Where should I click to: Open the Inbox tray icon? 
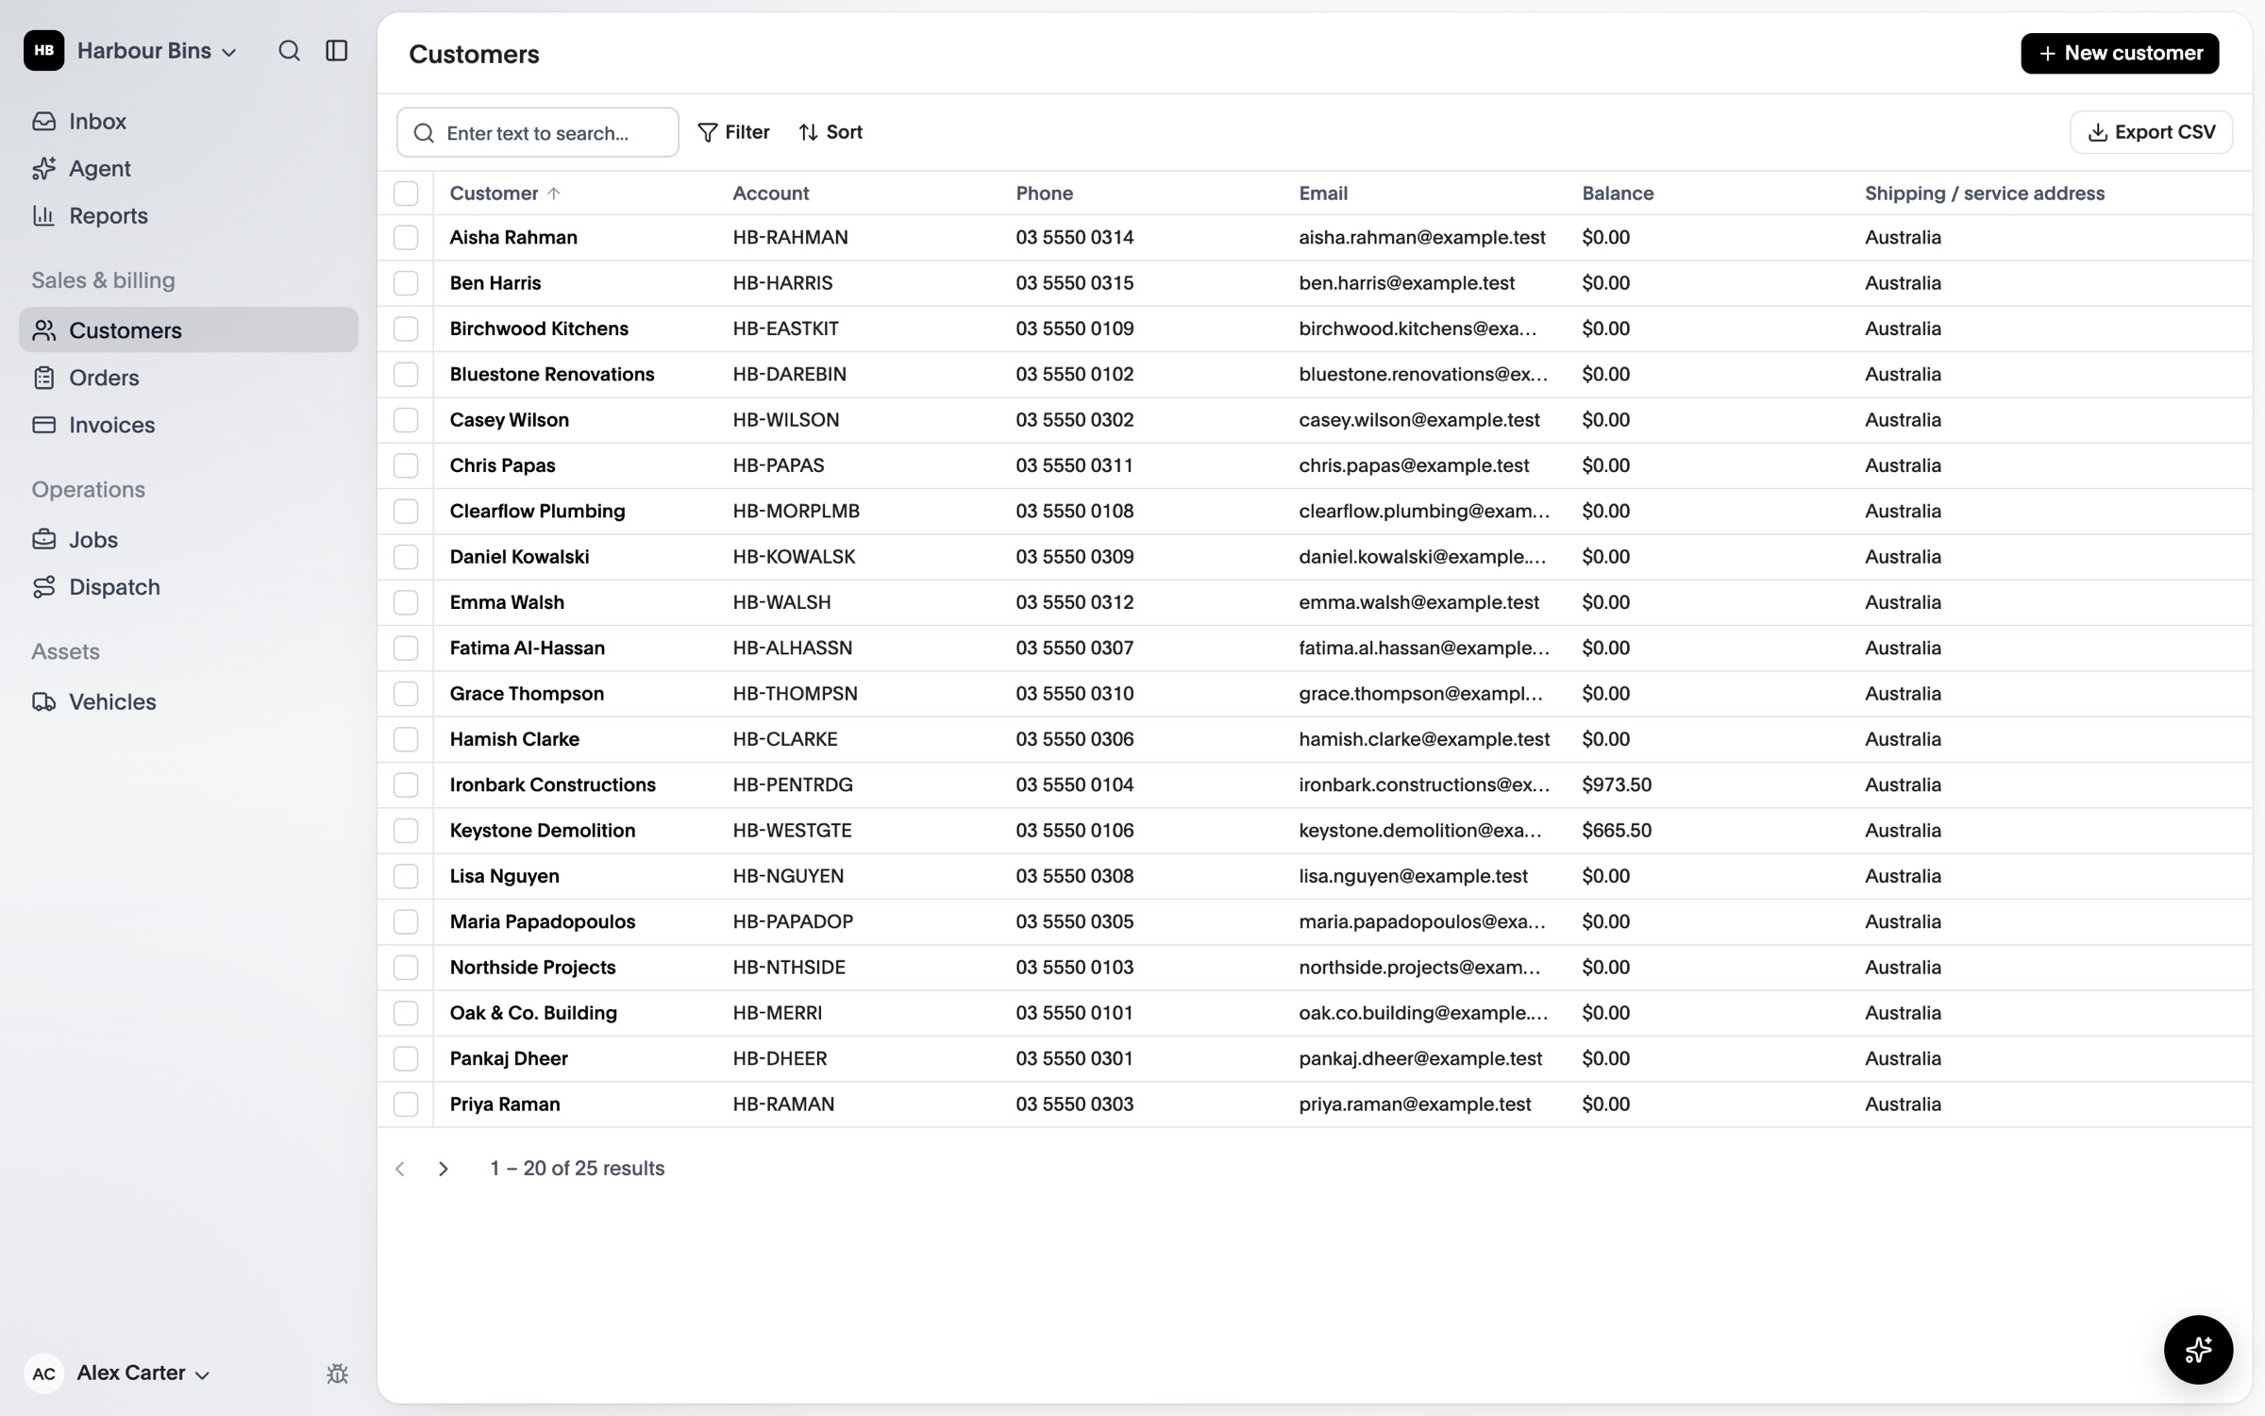tap(43, 121)
